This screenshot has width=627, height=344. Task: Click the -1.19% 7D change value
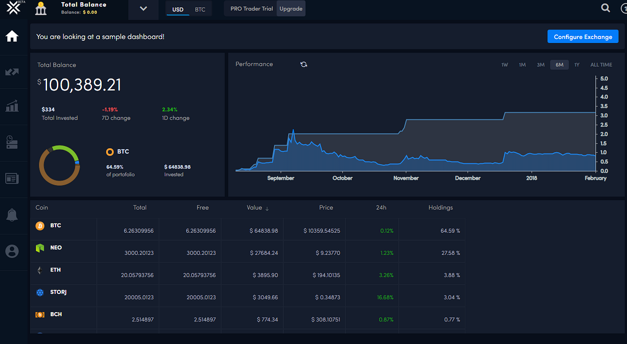click(109, 109)
